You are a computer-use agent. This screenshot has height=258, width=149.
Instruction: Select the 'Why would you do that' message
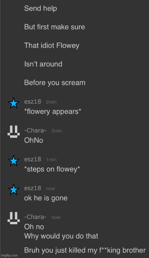[x=61, y=236]
